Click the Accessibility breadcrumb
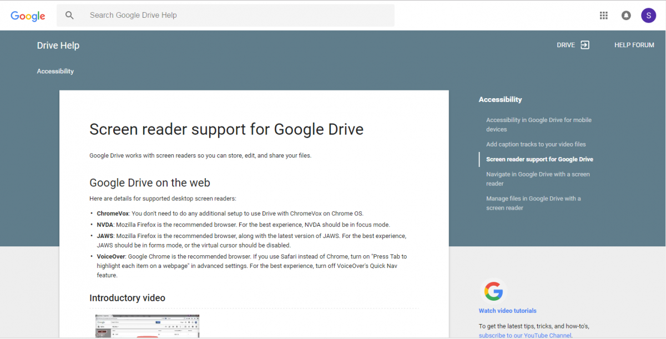This screenshot has height=339, width=666. (x=56, y=71)
